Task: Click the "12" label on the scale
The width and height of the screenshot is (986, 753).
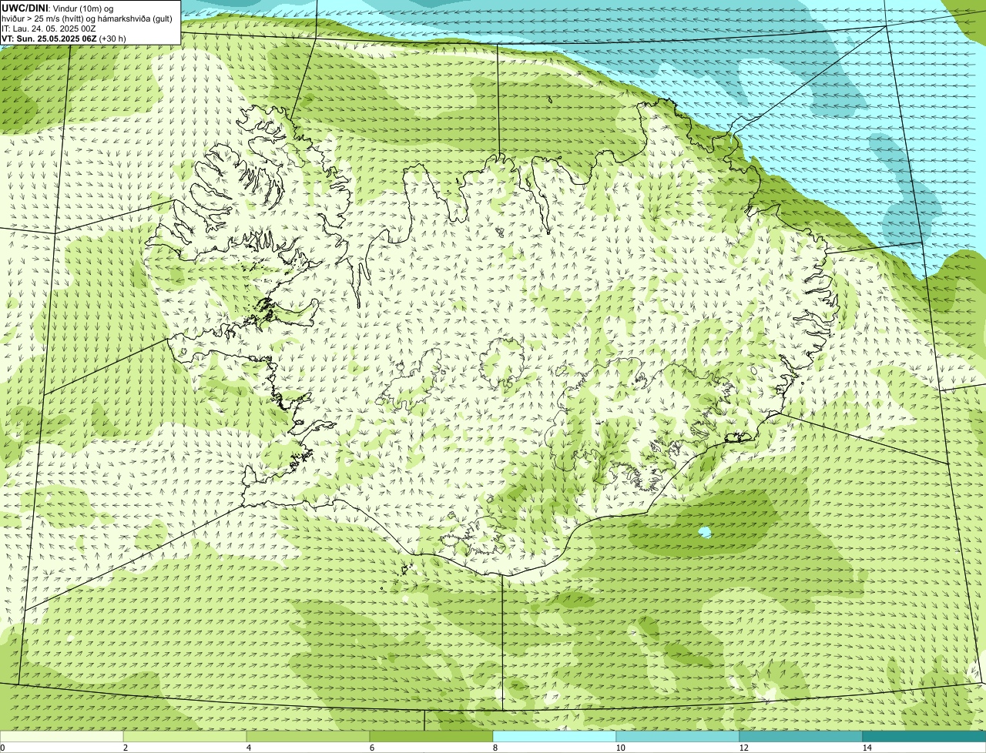Action: (743, 748)
